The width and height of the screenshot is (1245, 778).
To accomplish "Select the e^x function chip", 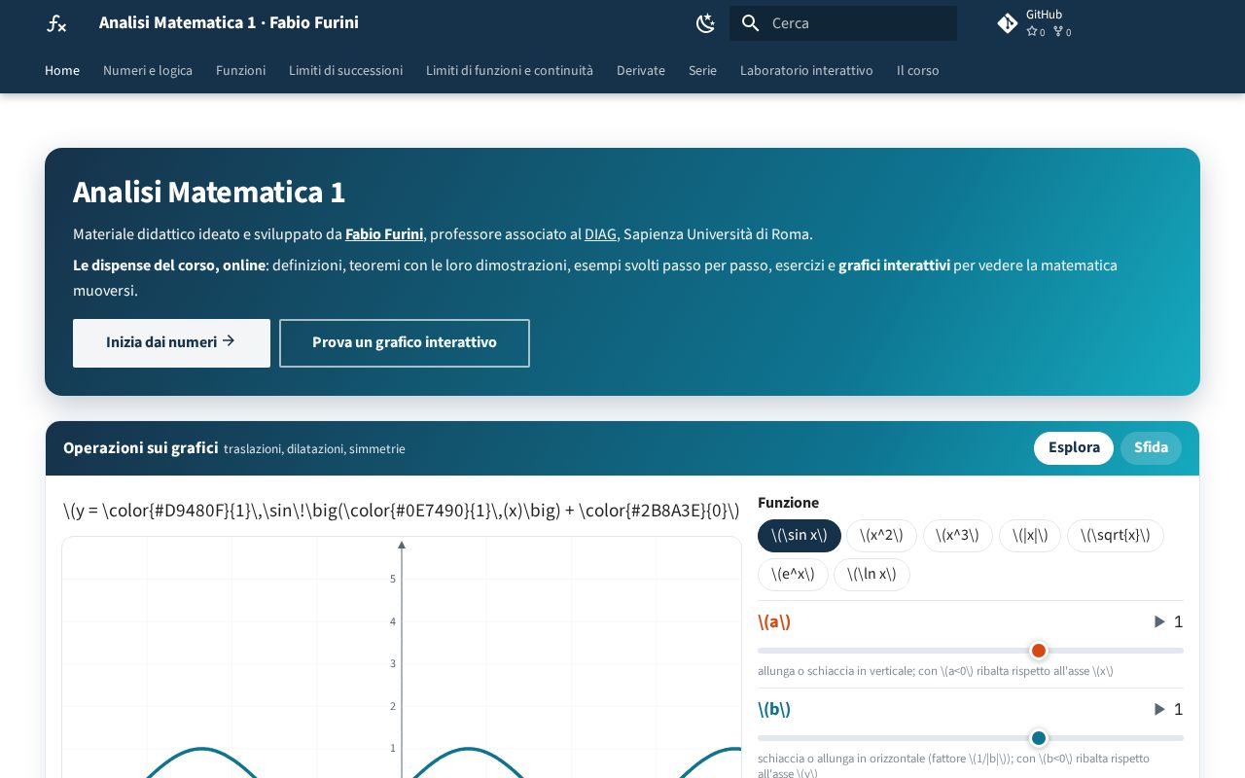I will (x=793, y=575).
